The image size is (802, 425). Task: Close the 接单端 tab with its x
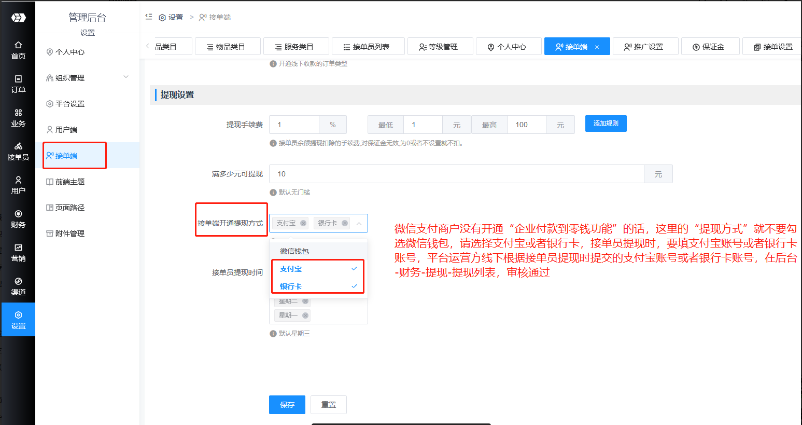click(x=597, y=47)
